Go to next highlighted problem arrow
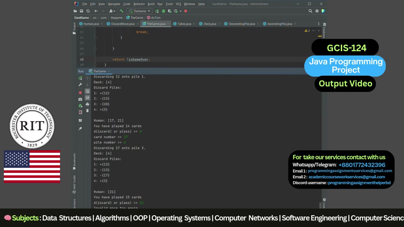Screen dimensions: 404x227 (318, 31)
